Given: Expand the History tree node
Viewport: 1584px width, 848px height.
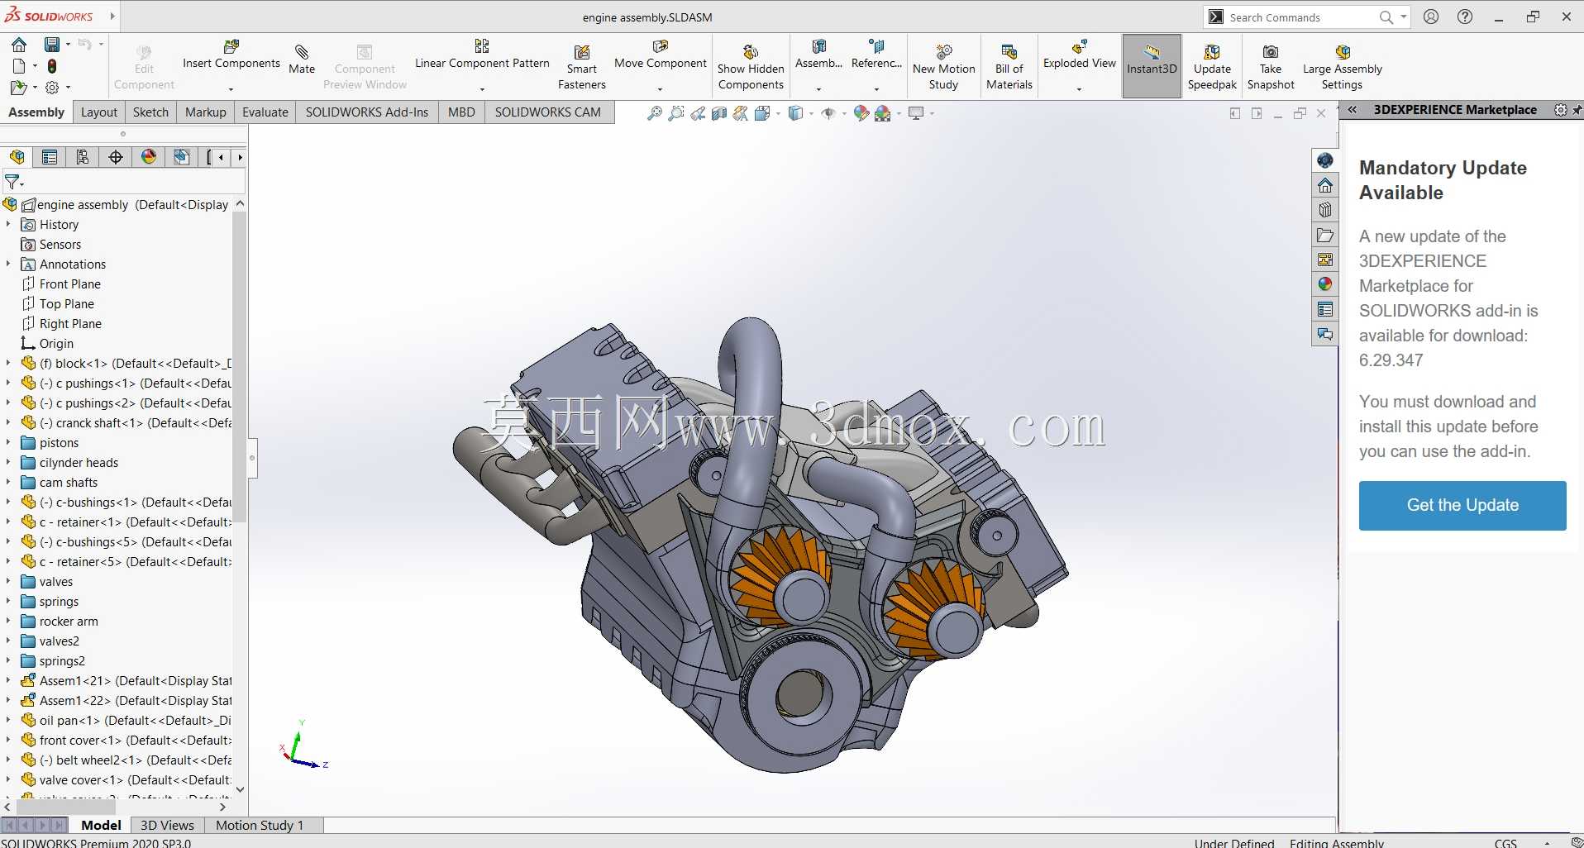Looking at the screenshot, I should 8,224.
